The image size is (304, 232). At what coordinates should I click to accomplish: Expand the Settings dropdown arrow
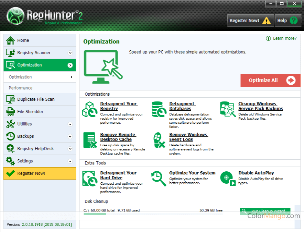pos(70,161)
